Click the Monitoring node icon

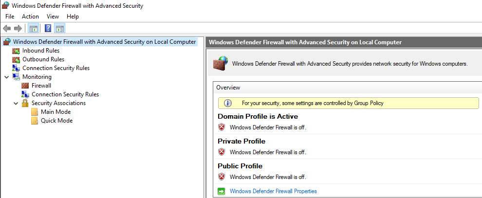coord(16,77)
